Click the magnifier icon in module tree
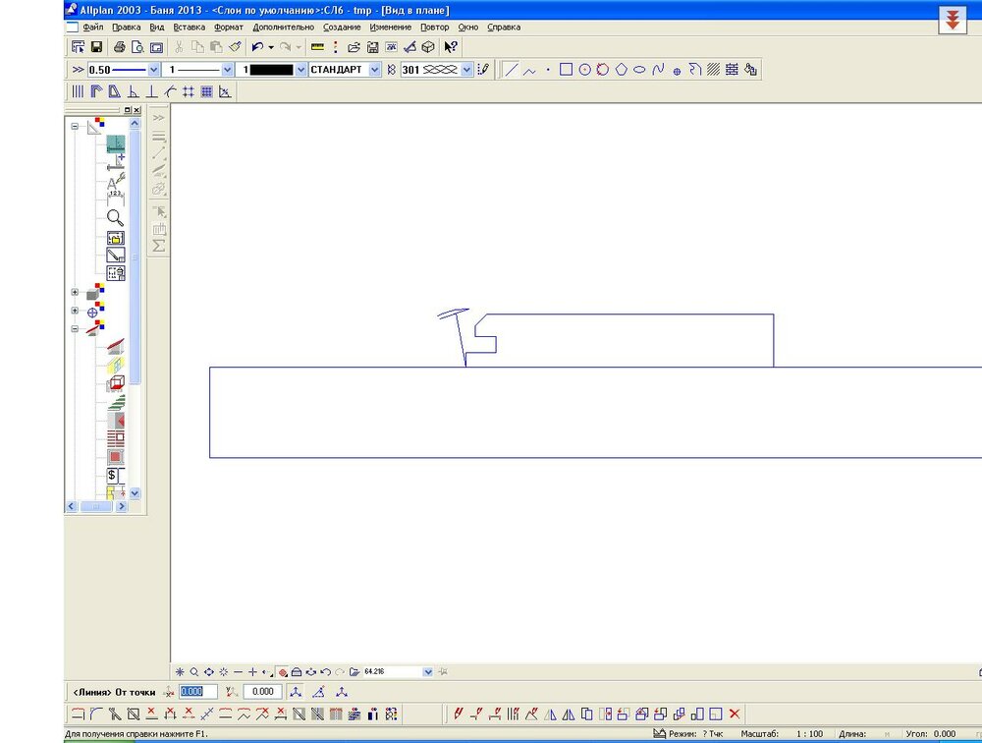Viewport: 982px width, 743px height. click(115, 217)
